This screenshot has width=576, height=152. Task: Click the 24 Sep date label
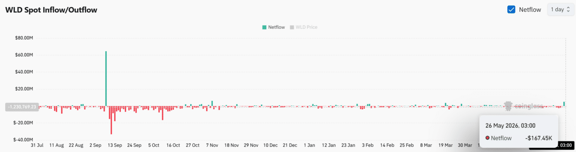tap(134, 145)
